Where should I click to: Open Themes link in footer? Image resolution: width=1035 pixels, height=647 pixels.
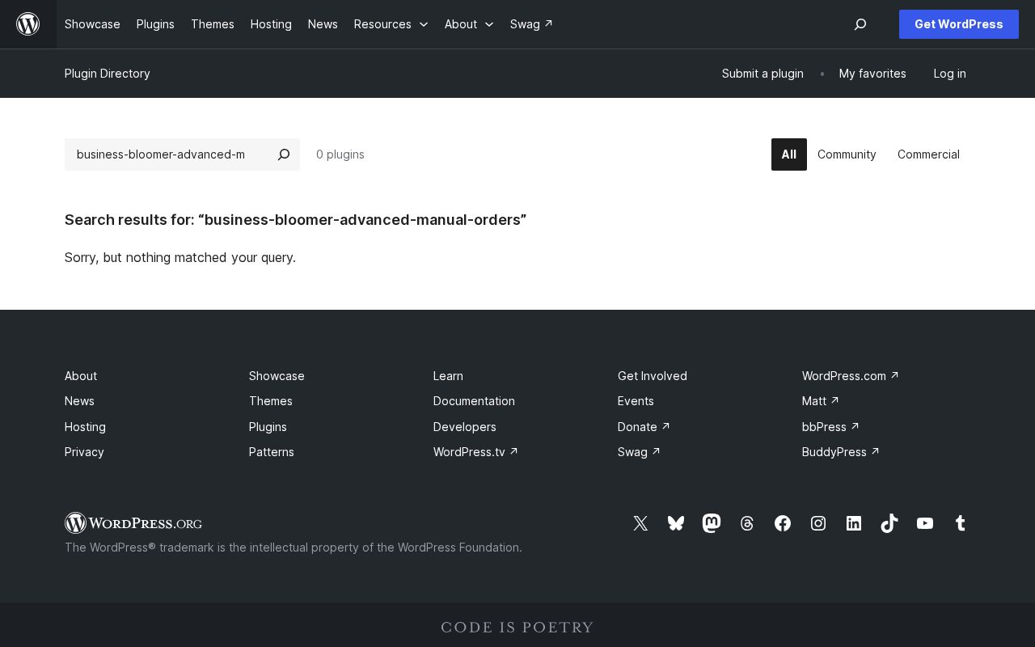[x=271, y=401]
